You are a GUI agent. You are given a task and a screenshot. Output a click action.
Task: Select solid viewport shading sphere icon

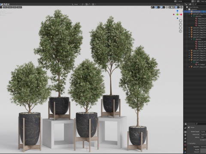[x=172, y=7]
